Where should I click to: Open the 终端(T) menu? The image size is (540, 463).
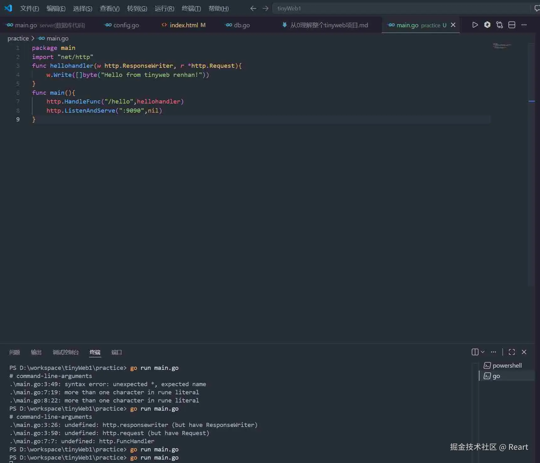click(x=191, y=8)
